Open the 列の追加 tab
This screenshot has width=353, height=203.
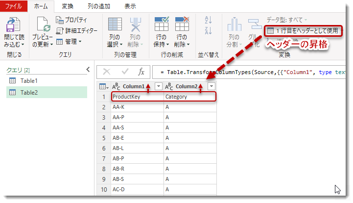pyautogui.click(x=99, y=6)
